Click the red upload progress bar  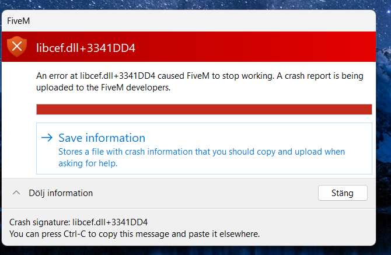204,110
